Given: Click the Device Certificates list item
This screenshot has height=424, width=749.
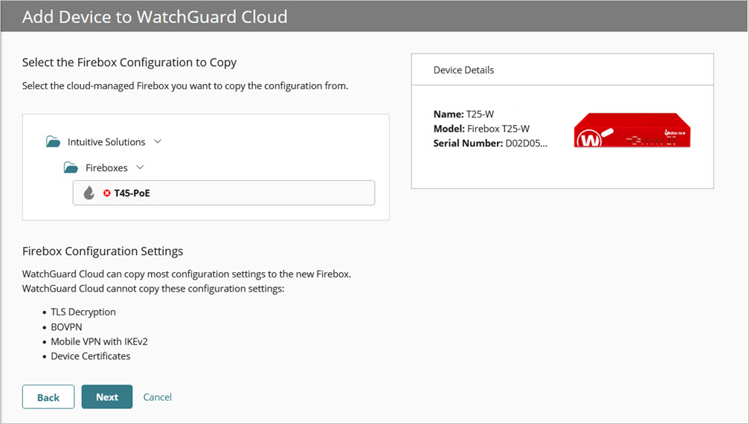Looking at the screenshot, I should click(x=90, y=356).
